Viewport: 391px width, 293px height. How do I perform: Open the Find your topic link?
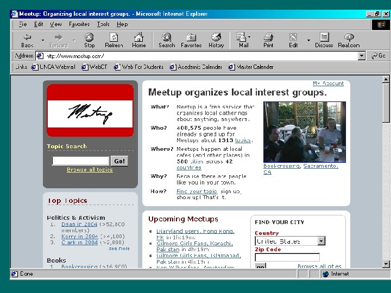[197, 192]
